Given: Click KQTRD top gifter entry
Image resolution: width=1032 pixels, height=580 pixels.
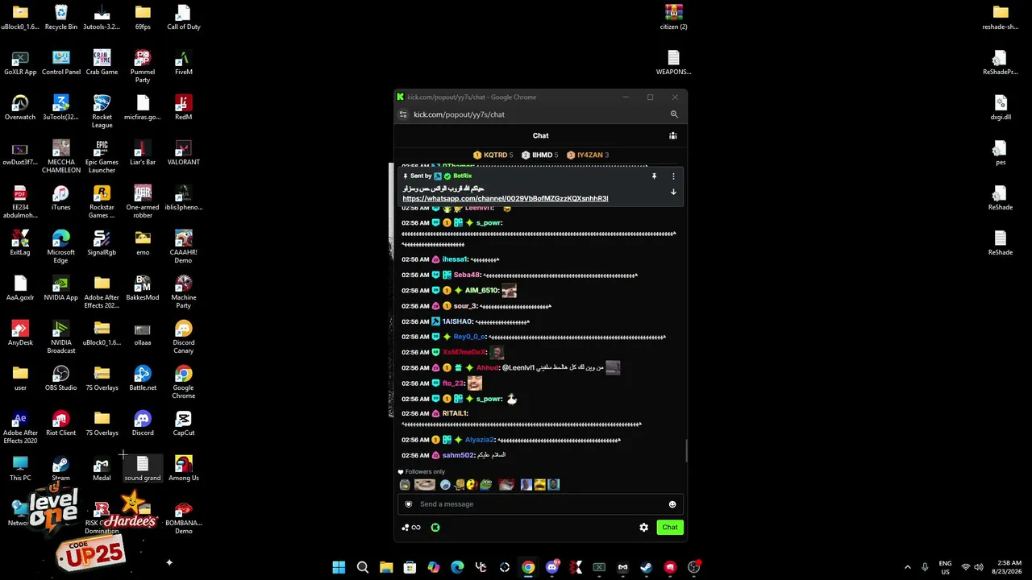Looking at the screenshot, I should (493, 155).
